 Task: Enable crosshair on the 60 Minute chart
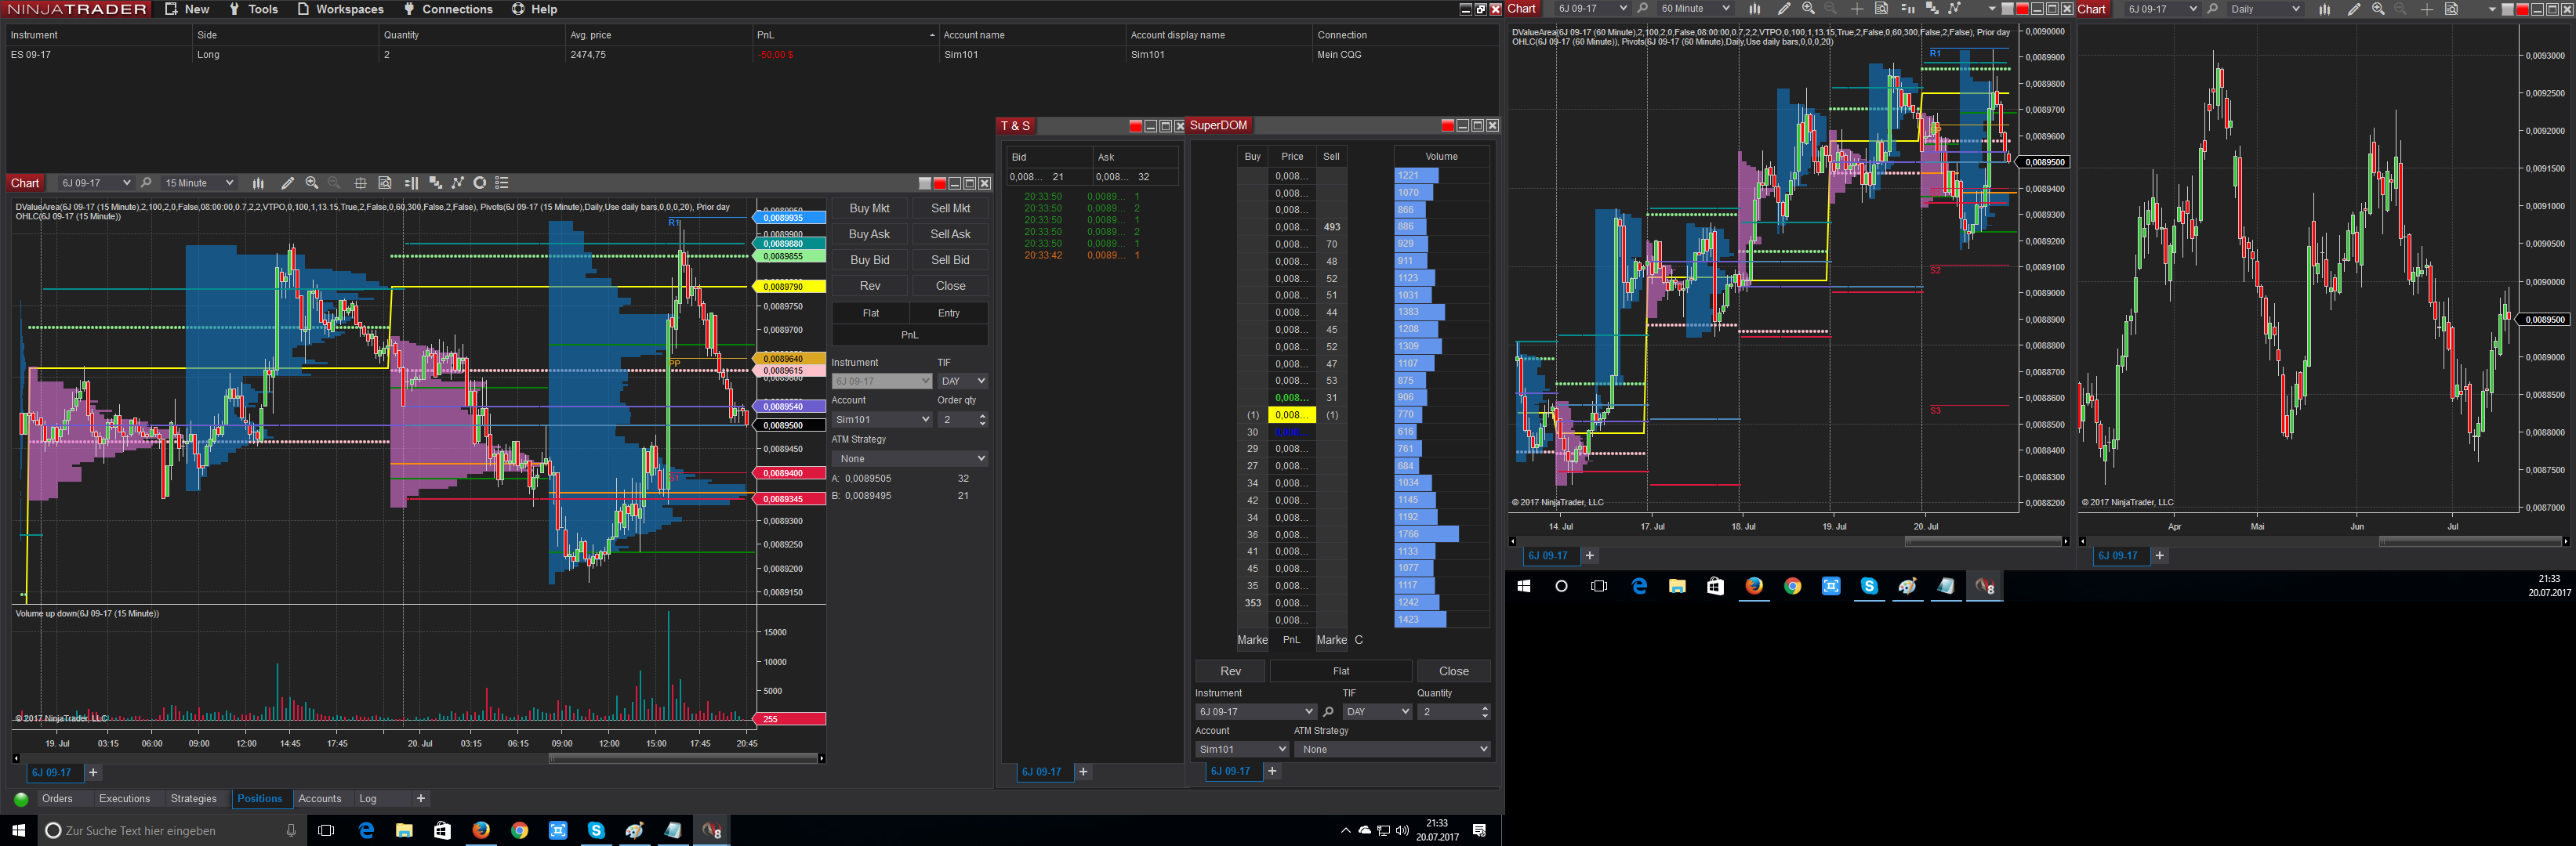pyautogui.click(x=1856, y=9)
